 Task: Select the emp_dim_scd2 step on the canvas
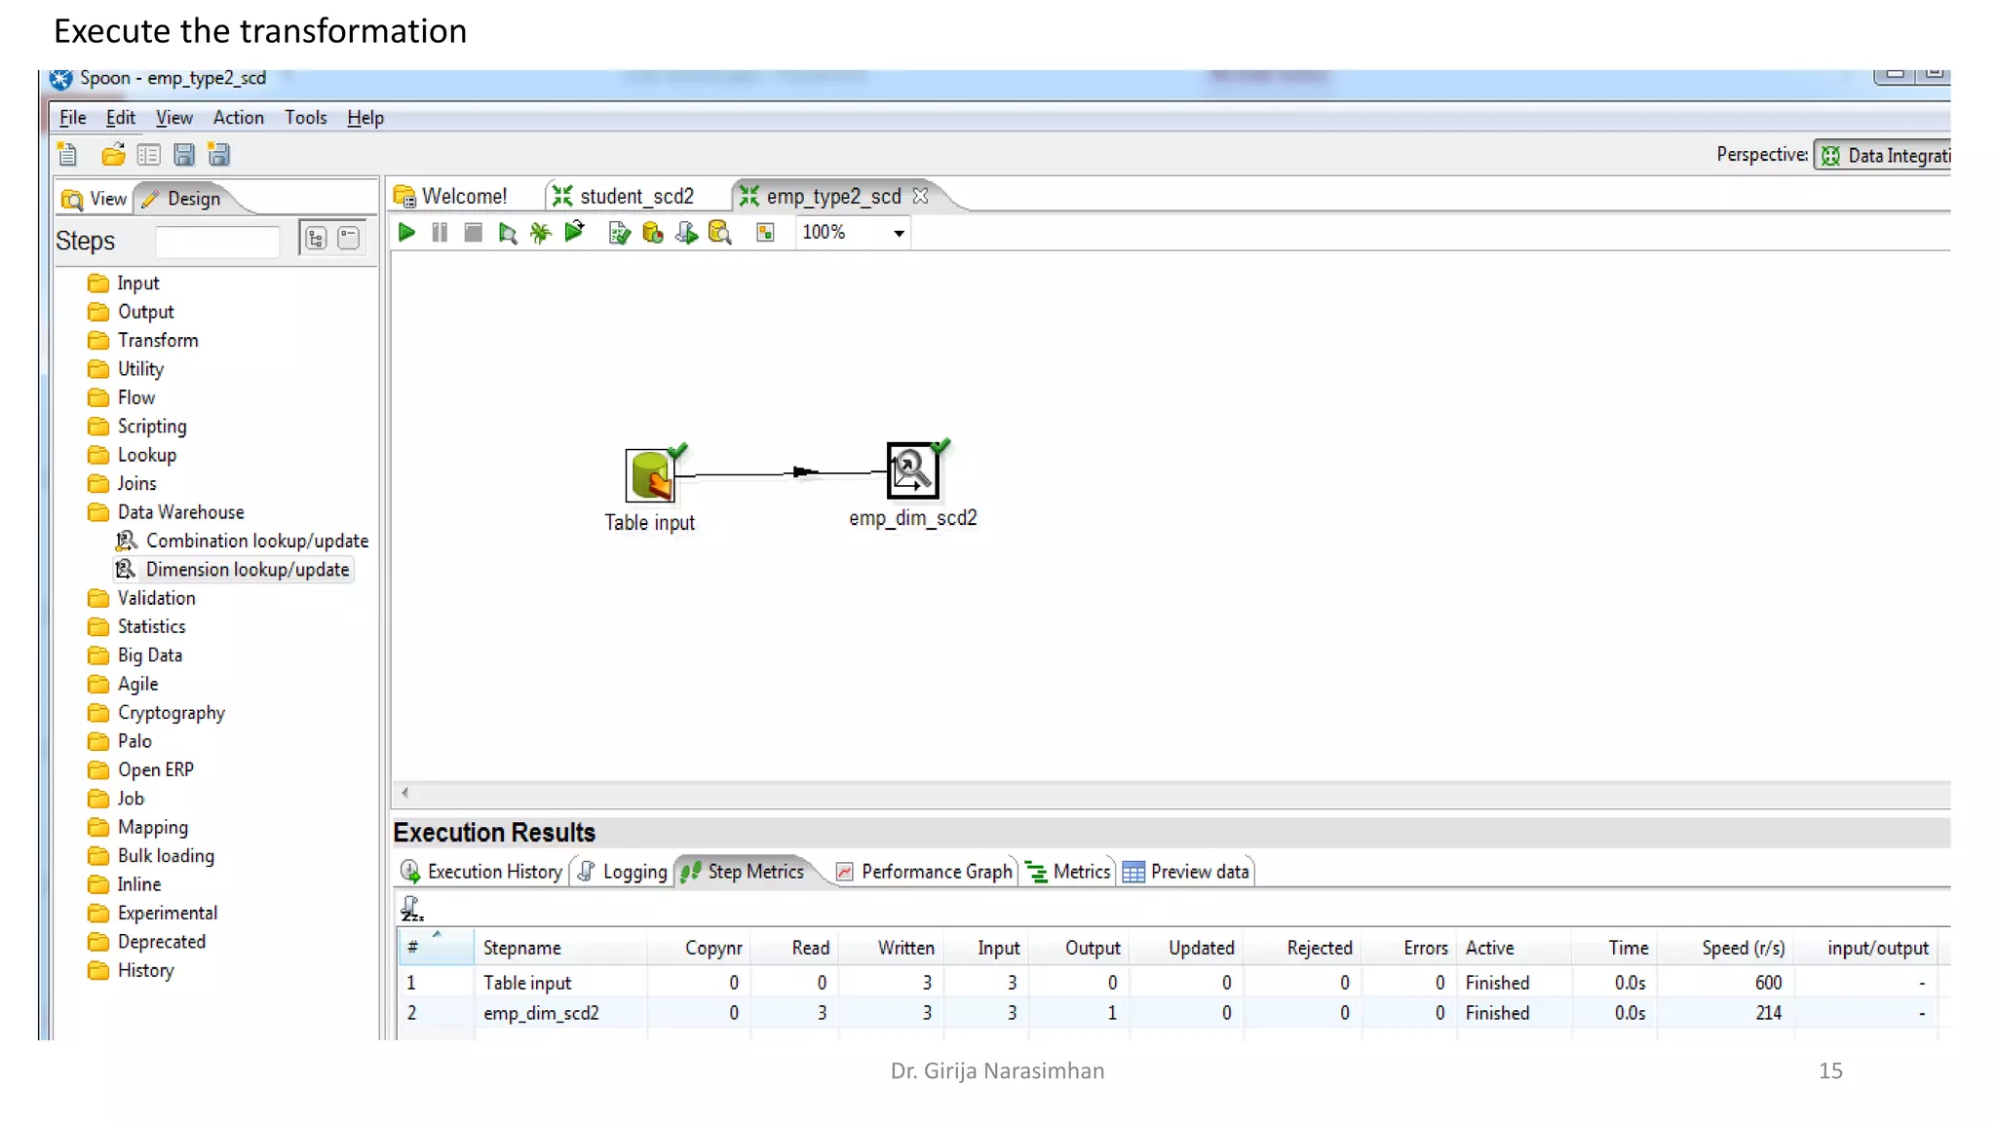pyautogui.click(x=912, y=471)
